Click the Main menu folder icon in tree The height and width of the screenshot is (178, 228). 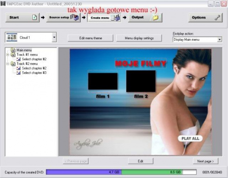click(x=13, y=50)
